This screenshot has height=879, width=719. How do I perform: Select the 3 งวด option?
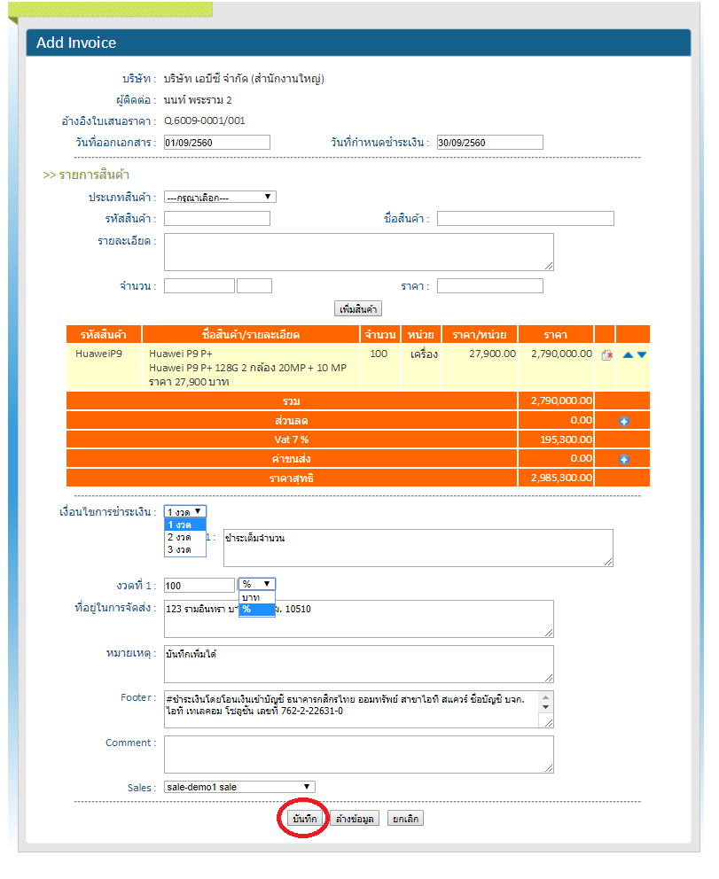(x=185, y=550)
